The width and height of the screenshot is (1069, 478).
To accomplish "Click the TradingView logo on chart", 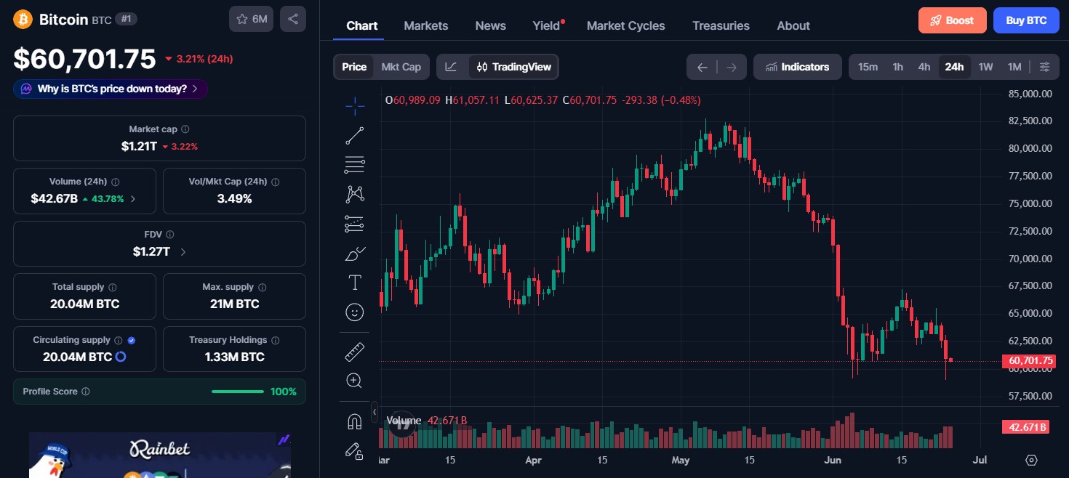I will coord(401,424).
